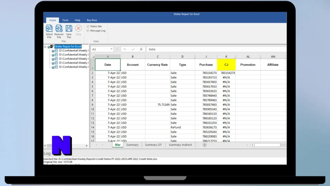This screenshot has width=330, height=186.
Task: Click Purchase cell 785193713
Action: (x=206, y=77)
